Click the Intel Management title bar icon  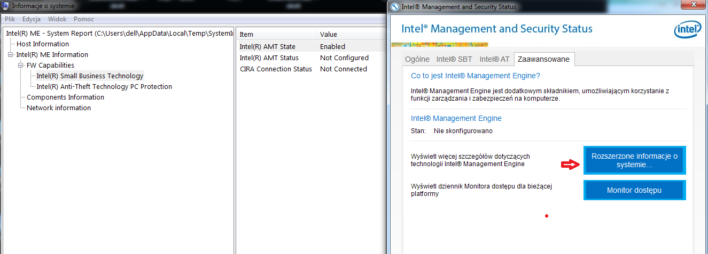point(395,7)
